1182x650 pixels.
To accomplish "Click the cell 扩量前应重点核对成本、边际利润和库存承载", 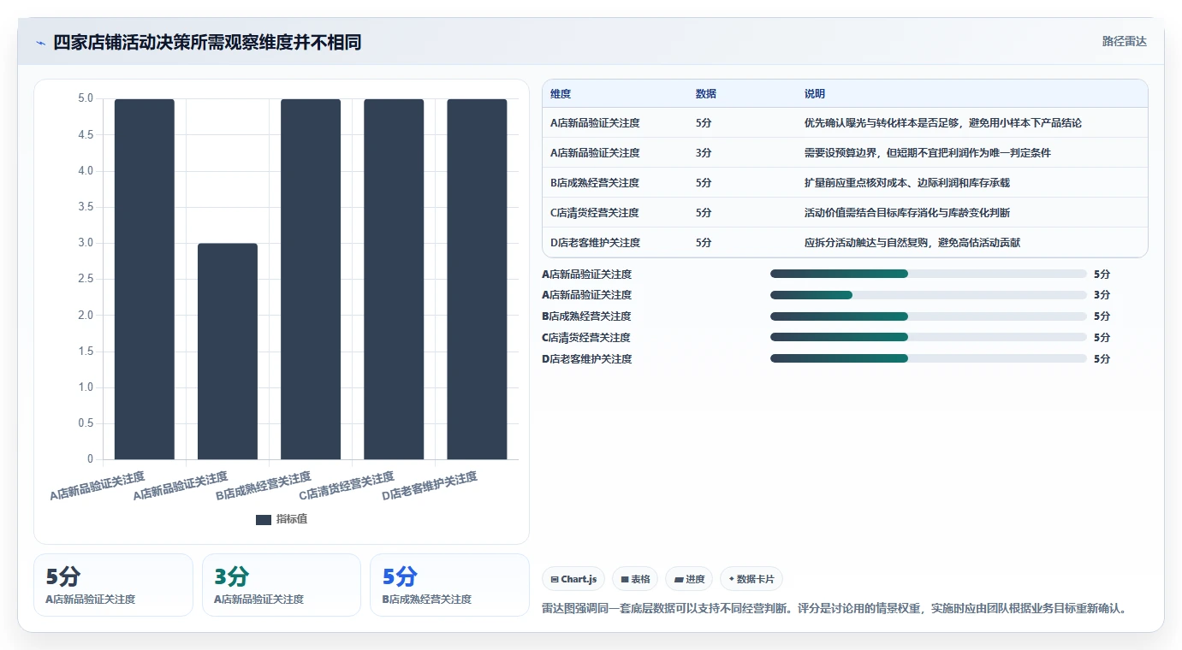I will tap(907, 183).
